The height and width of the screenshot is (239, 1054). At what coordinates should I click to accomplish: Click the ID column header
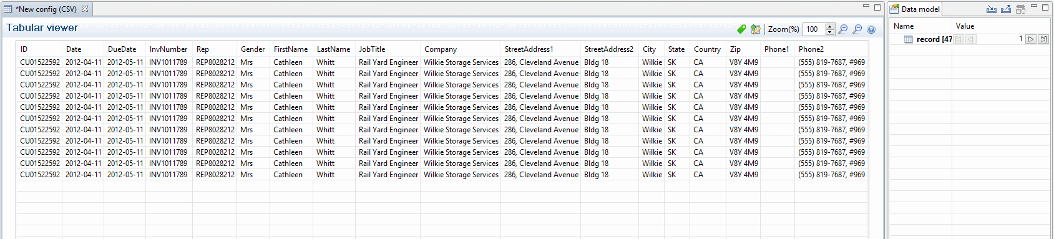(x=39, y=49)
